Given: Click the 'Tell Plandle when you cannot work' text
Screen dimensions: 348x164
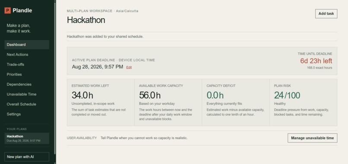Looking at the screenshot, I should point(144,138).
